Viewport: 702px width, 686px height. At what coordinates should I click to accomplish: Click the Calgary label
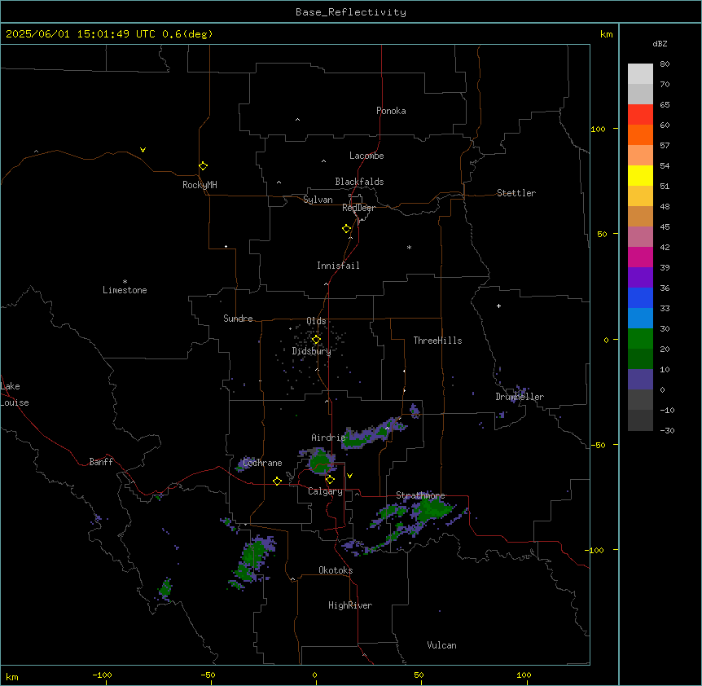[x=325, y=491]
